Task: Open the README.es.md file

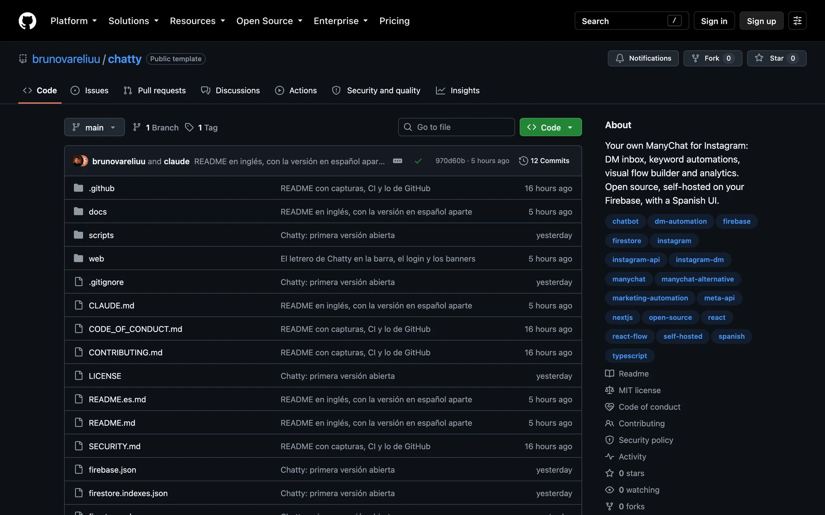Action: click(117, 399)
